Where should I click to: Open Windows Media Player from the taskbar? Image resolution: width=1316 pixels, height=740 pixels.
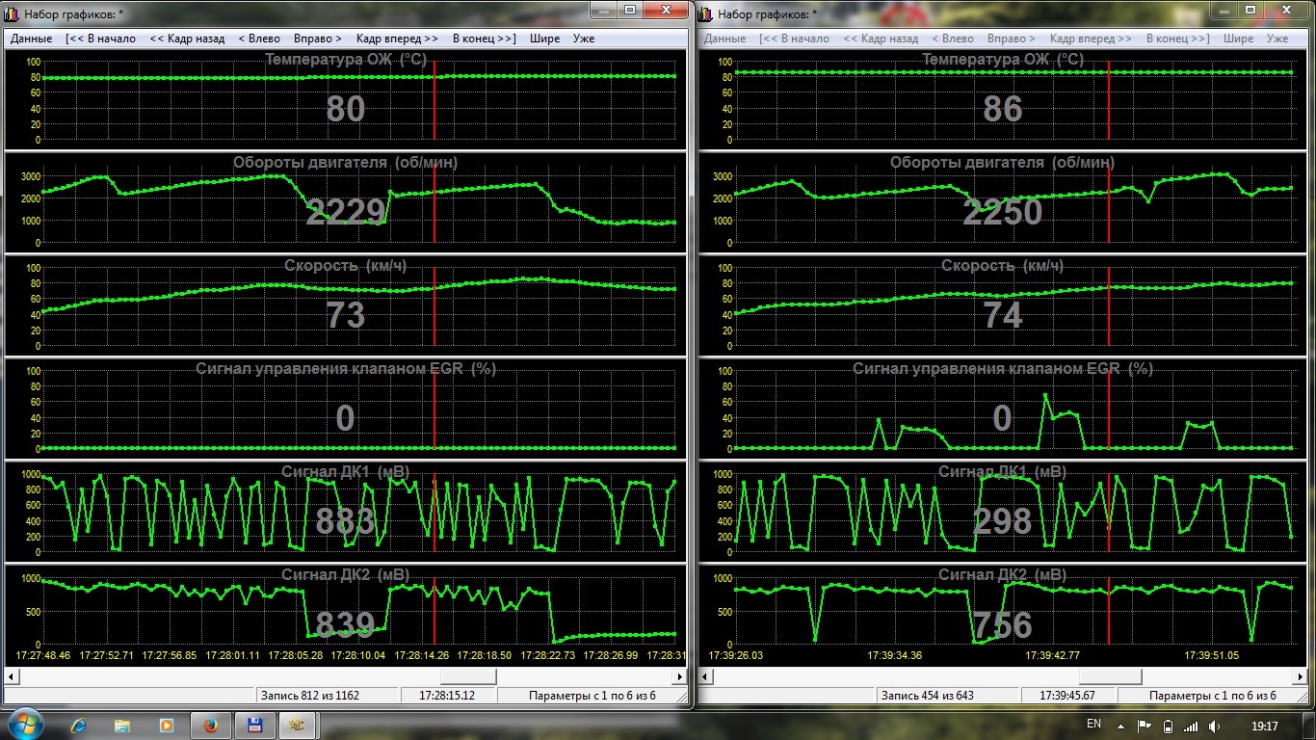(167, 725)
